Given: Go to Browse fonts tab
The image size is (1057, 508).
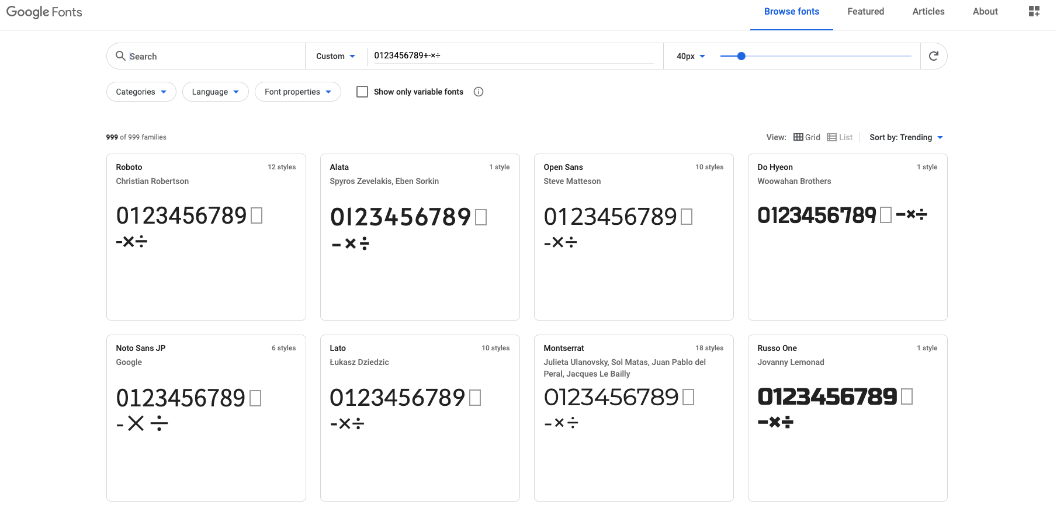Looking at the screenshot, I should pyautogui.click(x=792, y=12).
